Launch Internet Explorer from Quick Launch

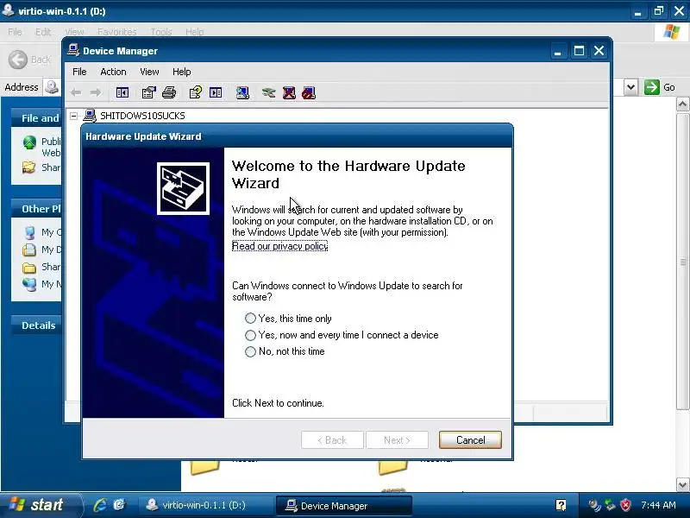coord(100,505)
